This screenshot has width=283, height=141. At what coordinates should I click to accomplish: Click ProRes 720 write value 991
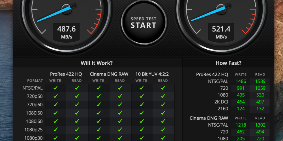[x=241, y=88]
